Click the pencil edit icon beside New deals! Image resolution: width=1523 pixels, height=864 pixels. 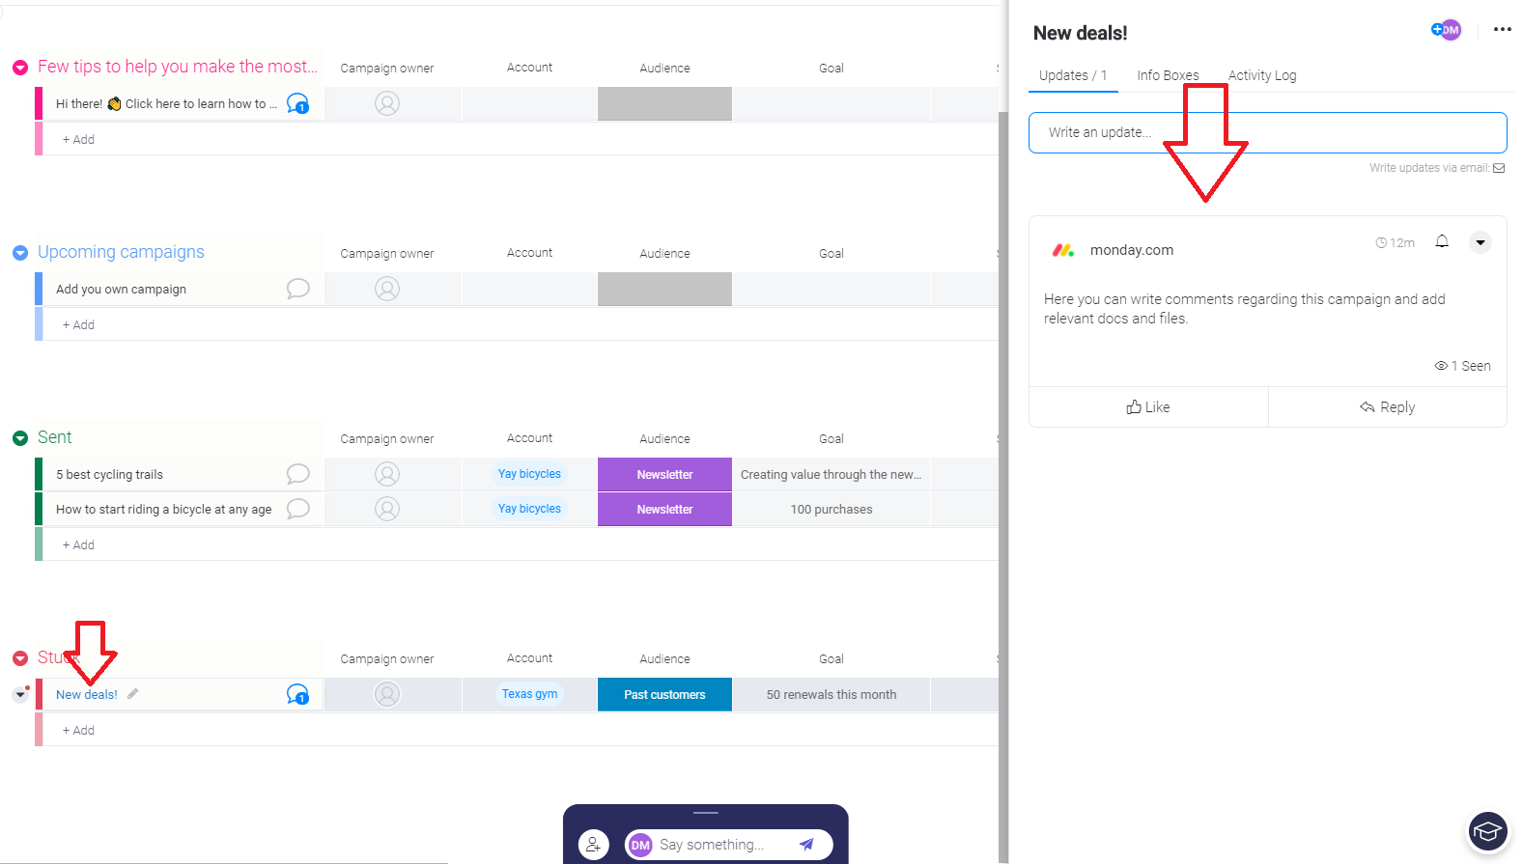pos(132,694)
